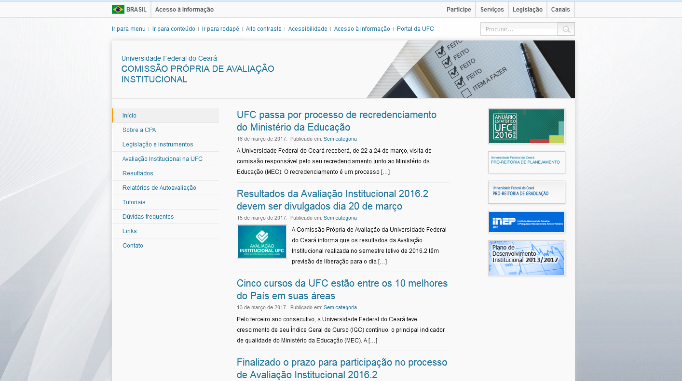Click the Comissão Própria de Avaliação Institucional title
This screenshot has width=682, height=381.
coord(198,74)
